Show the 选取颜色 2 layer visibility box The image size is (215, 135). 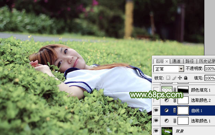[156, 100]
